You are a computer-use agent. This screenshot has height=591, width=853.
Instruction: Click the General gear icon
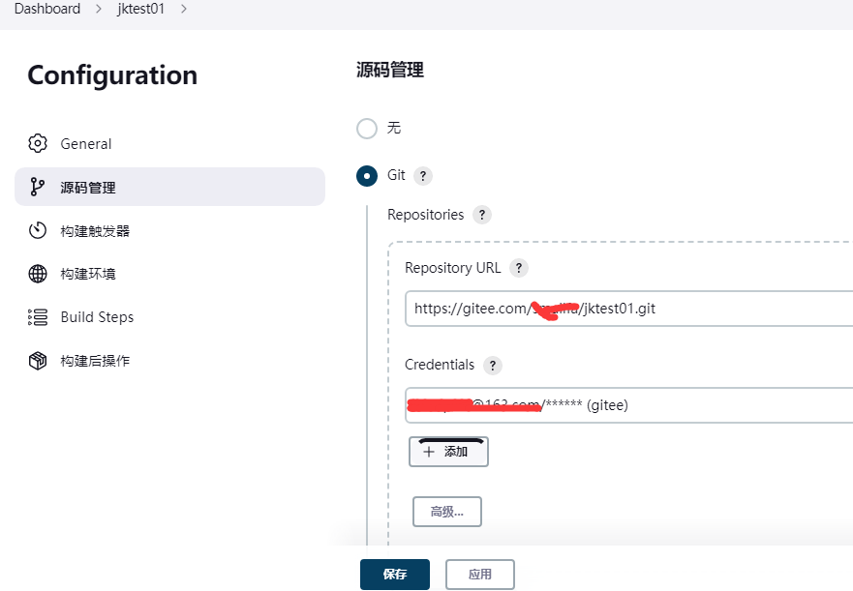coord(38,144)
